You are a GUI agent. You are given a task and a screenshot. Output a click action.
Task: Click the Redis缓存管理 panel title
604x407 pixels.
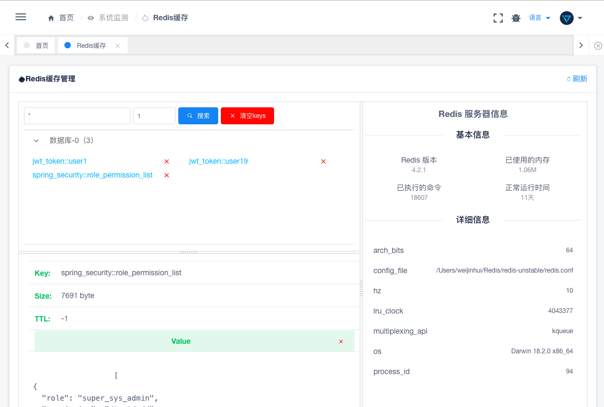tap(50, 79)
